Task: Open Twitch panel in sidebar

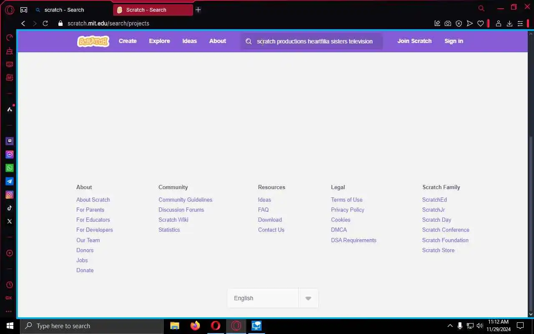Action: (x=9, y=141)
